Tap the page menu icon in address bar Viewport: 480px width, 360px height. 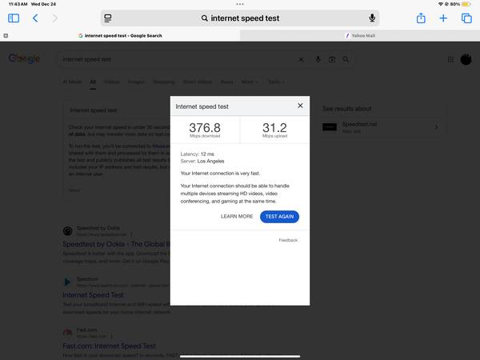[108, 18]
